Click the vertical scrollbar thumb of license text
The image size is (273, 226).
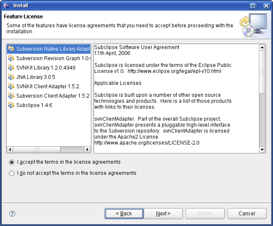(262, 72)
